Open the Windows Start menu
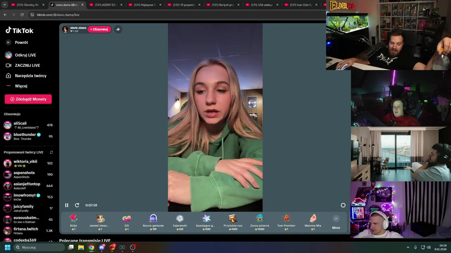The width and height of the screenshot is (451, 253). 7,247
